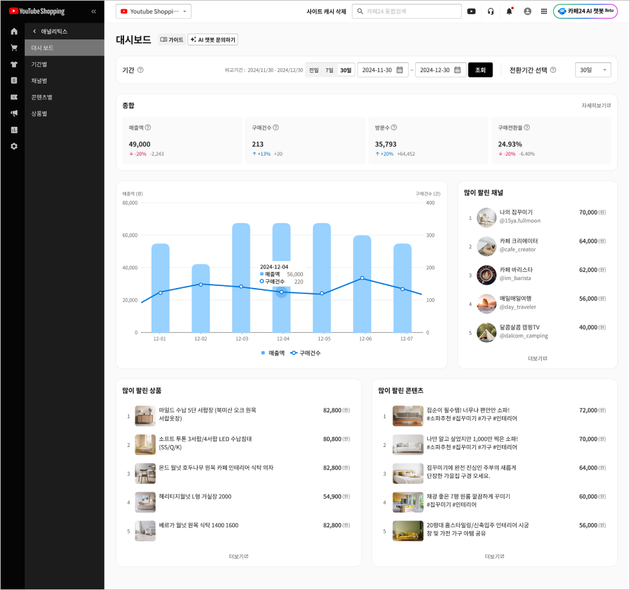Open the T-shirt products icon
The width and height of the screenshot is (630, 590).
point(14,64)
